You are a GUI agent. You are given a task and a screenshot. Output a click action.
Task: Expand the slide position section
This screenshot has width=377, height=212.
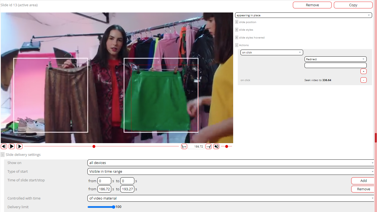coord(237,22)
